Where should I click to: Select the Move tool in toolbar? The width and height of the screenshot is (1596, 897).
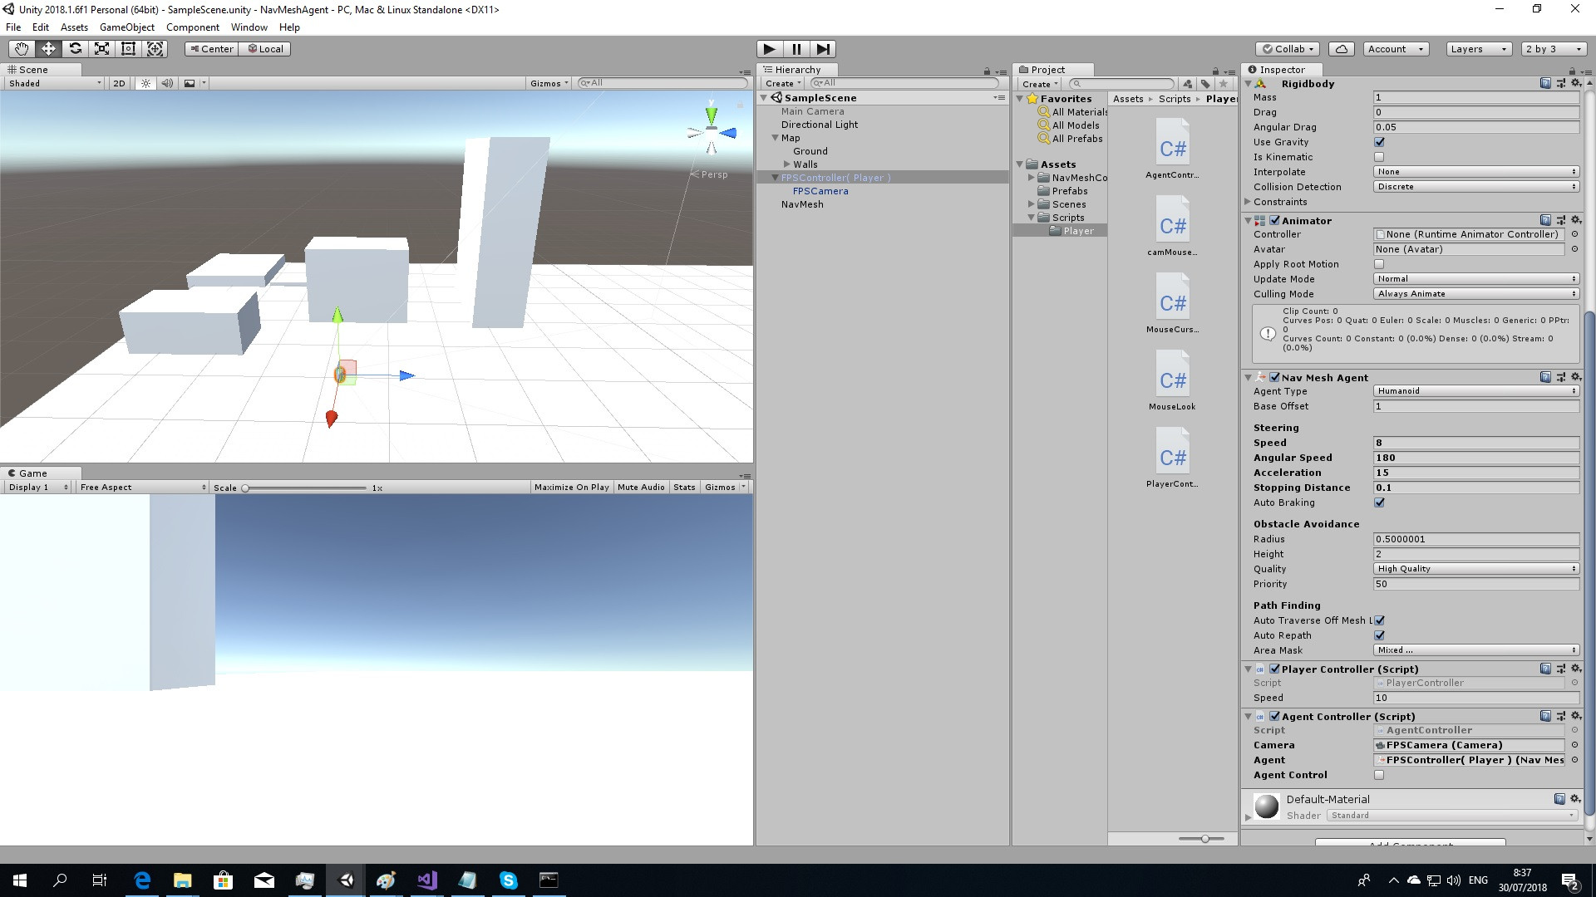click(48, 49)
